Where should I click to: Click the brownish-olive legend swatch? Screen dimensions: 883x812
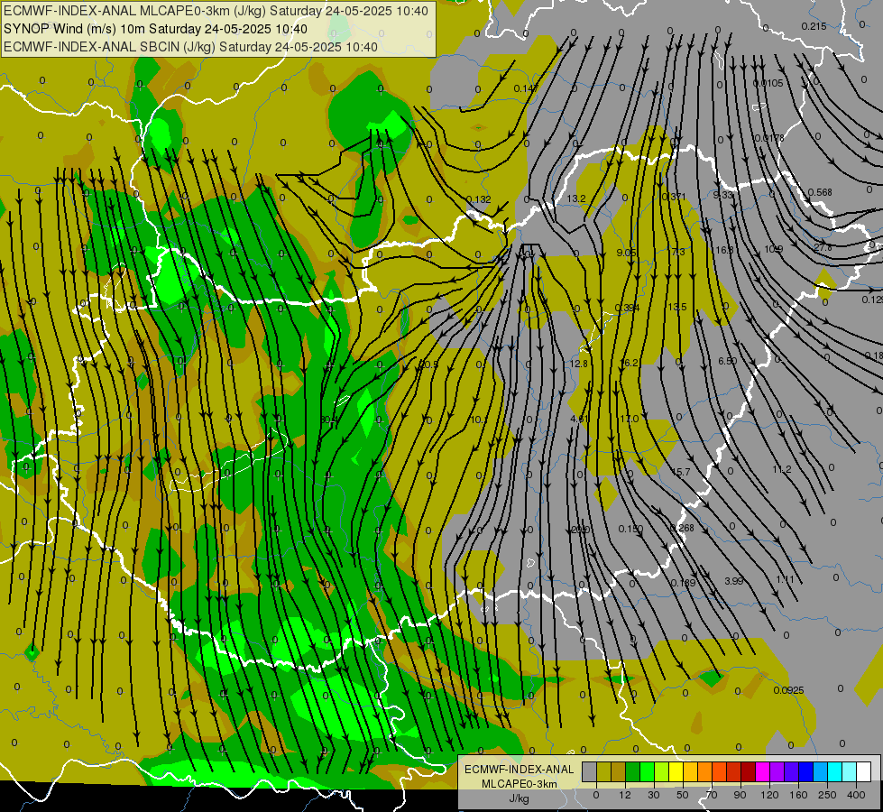(x=619, y=771)
